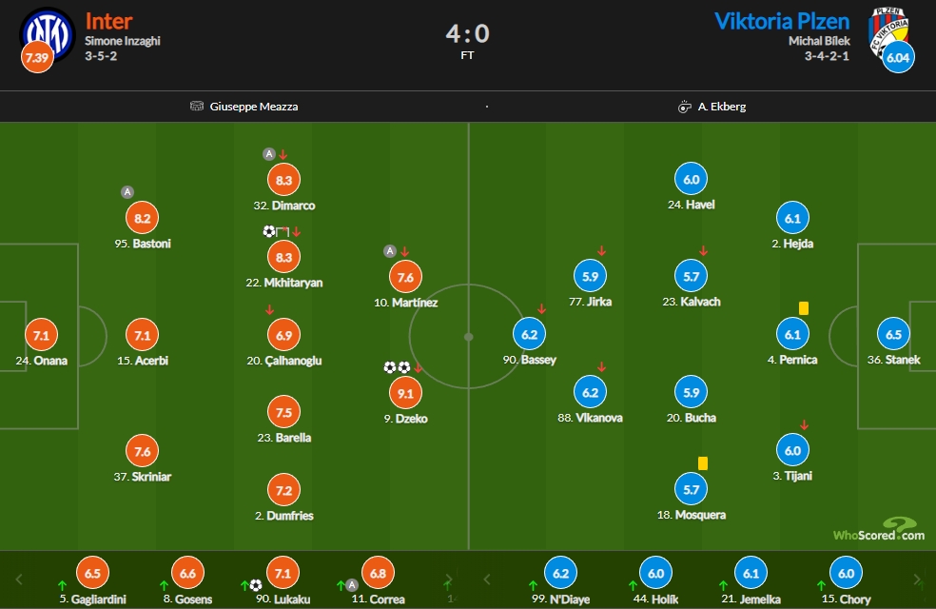
Task: Click the Inter club crest logo
Action: (48, 33)
